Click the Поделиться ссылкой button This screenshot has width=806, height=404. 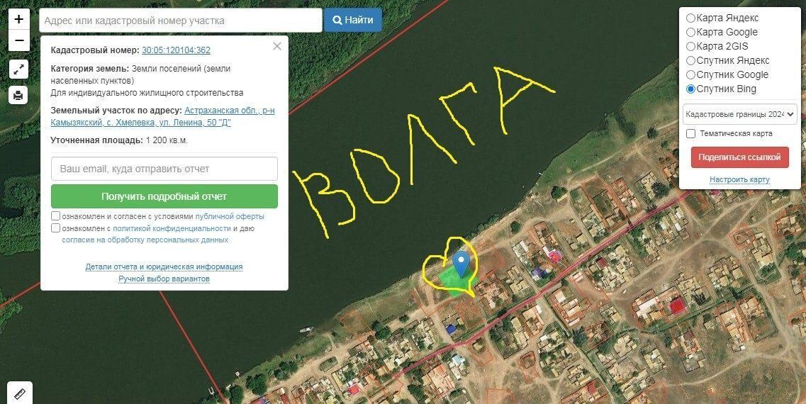739,157
